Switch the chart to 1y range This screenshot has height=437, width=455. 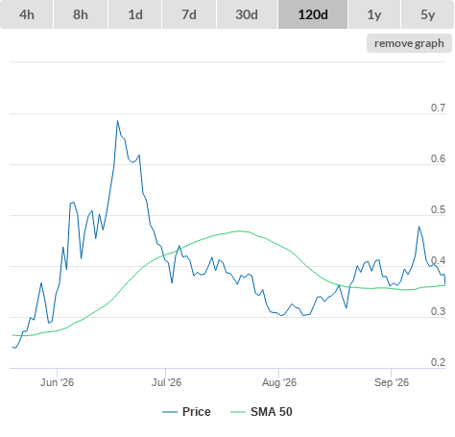[374, 14]
